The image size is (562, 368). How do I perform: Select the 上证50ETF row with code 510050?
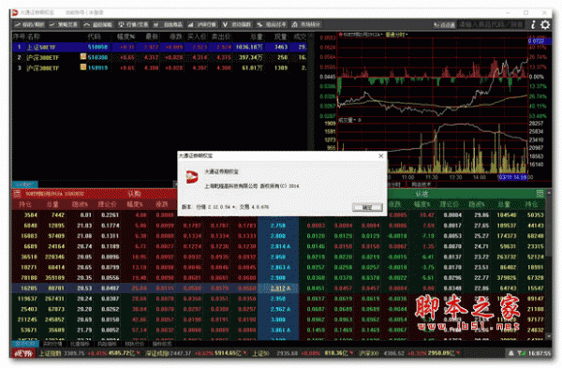(160, 47)
